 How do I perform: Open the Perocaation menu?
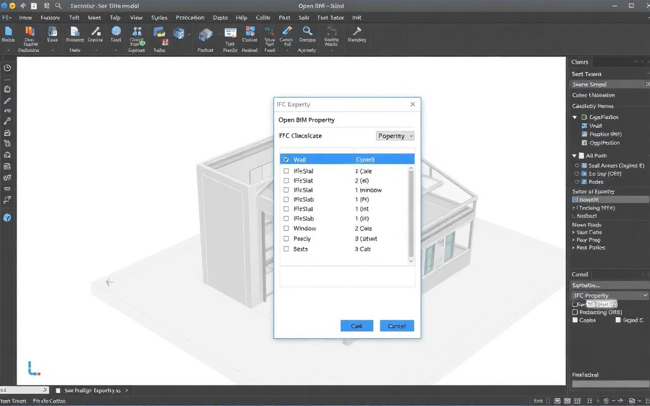[x=190, y=17]
